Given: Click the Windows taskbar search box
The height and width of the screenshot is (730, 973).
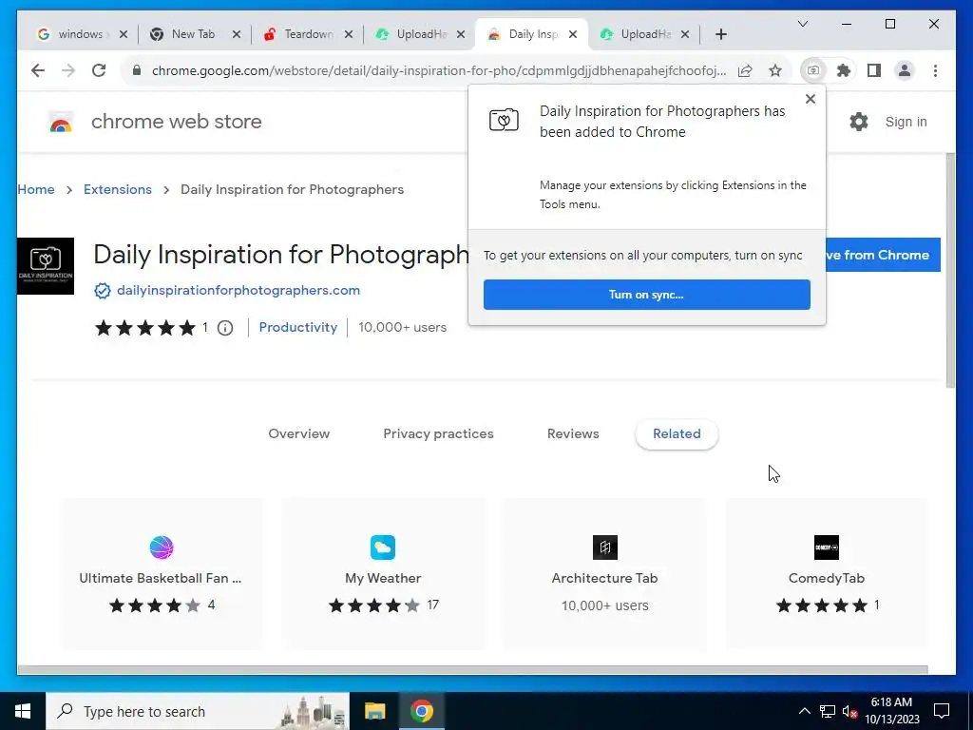Looking at the screenshot, I should coord(198,711).
